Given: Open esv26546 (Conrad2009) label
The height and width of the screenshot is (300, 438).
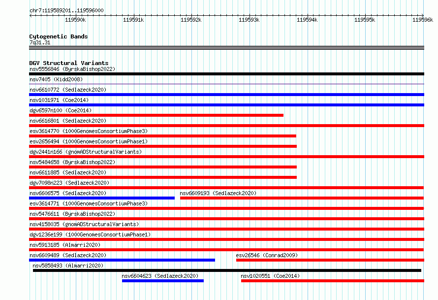Looking at the screenshot, I should (267, 255).
